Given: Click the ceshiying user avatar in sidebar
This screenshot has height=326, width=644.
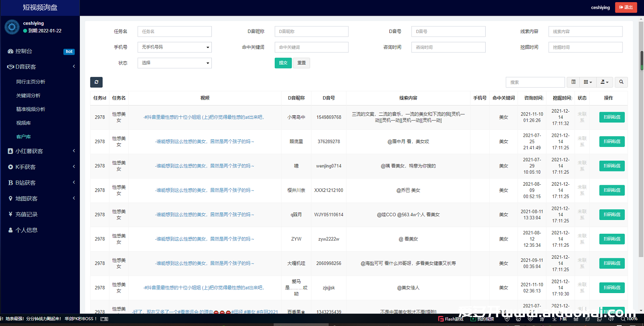Looking at the screenshot, I should (12, 27).
